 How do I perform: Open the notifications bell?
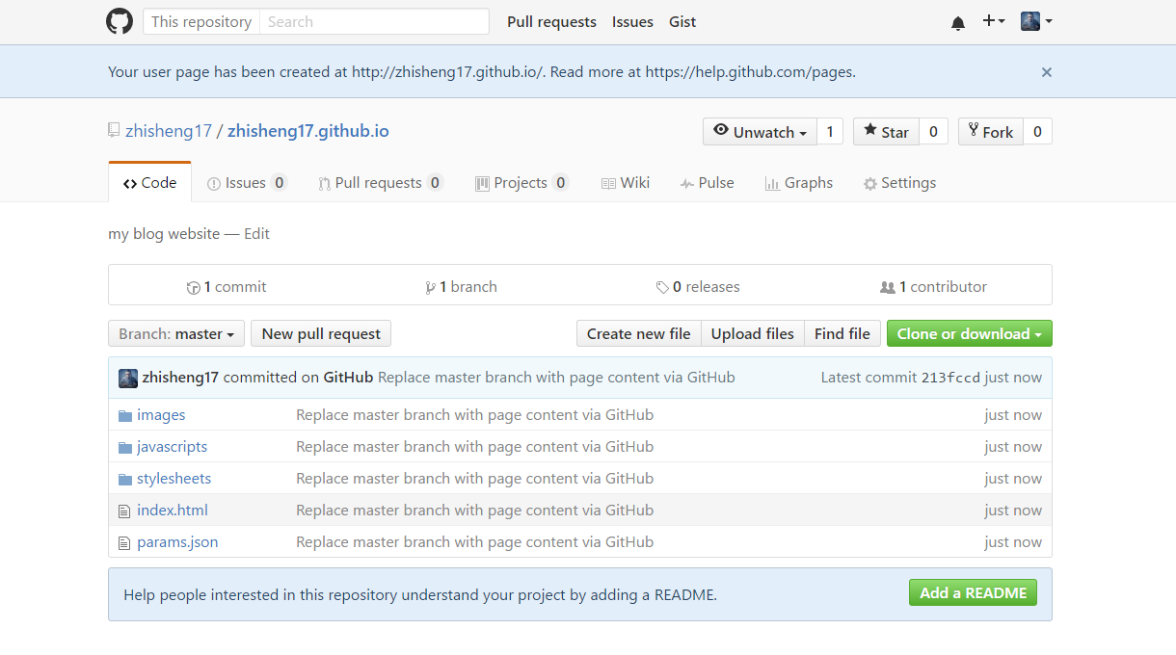(x=957, y=22)
